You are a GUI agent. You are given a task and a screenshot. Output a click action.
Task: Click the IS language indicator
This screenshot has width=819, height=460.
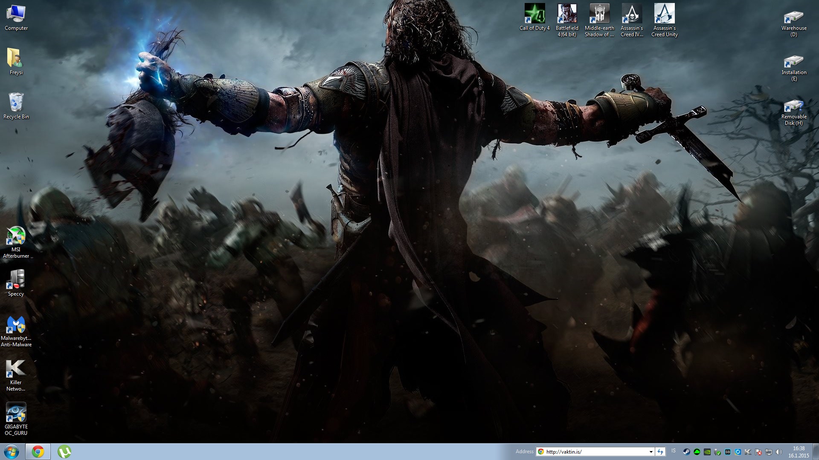coord(674,451)
